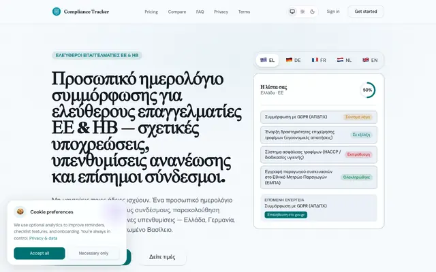The width and height of the screenshot is (436, 272).
Task: Switch to light theme sun icon
Action: [302, 12]
